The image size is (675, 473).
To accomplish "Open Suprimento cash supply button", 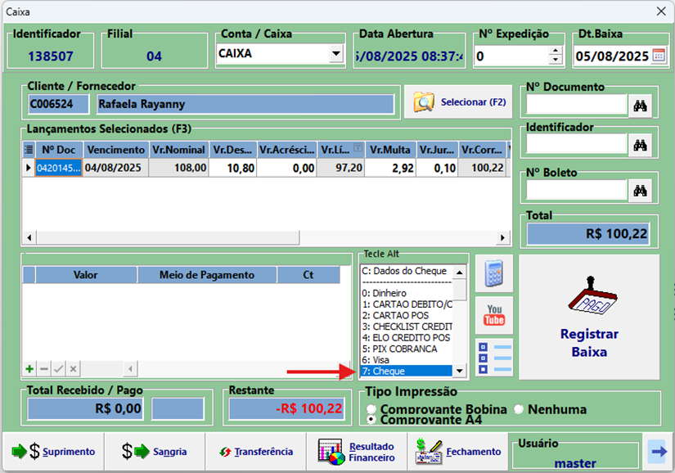I will tap(53, 452).
